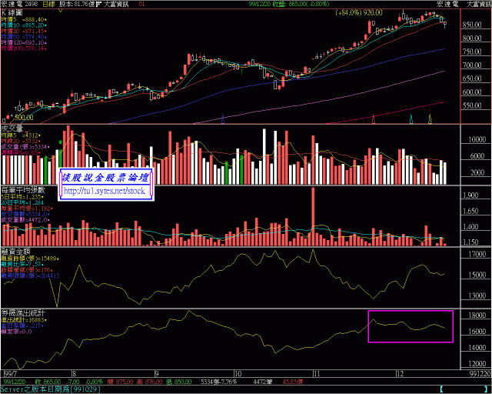Click the Server之版本日期為[991029] message
The height and width of the screenshot is (394, 492).
[51, 389]
